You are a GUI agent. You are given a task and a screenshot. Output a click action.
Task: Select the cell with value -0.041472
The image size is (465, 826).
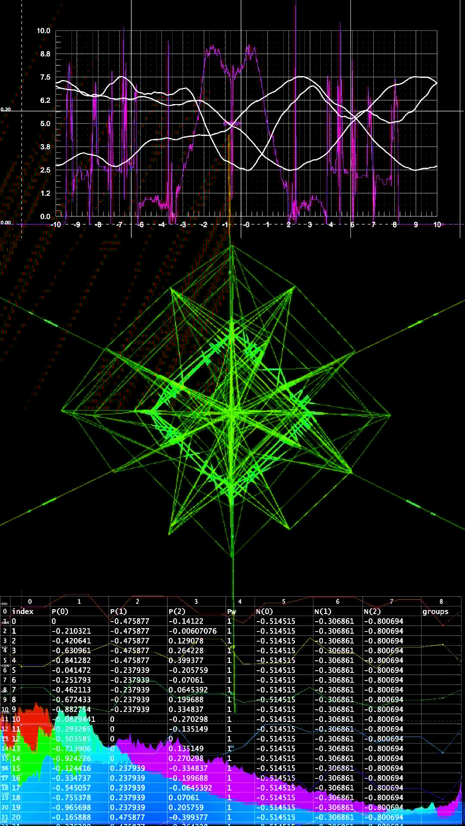click(71, 670)
